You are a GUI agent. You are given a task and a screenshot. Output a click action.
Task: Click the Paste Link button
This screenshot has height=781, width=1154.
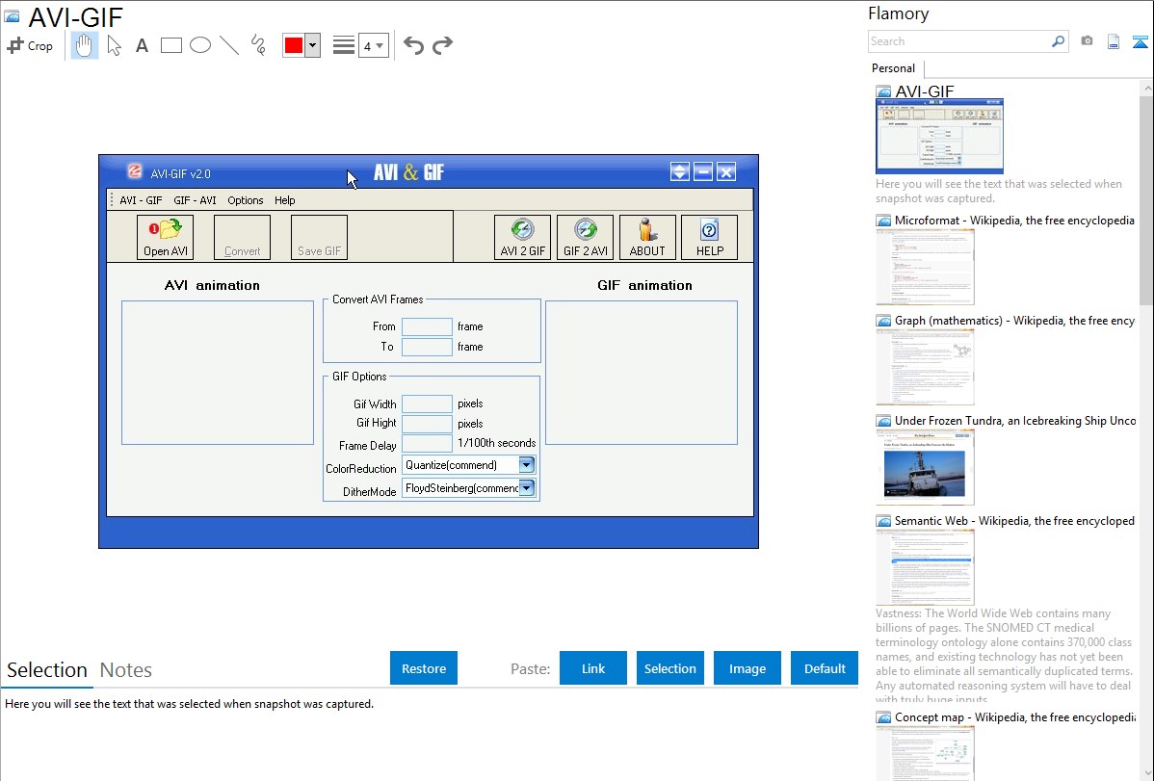coord(593,668)
